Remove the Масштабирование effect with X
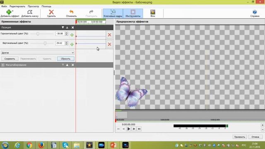Viewport: 265px width, 149px height. (x=73, y=65)
